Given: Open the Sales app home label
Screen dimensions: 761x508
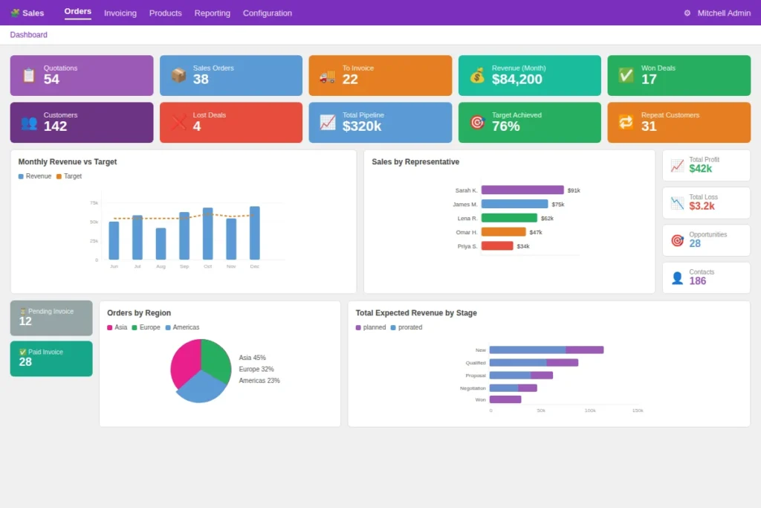Looking at the screenshot, I should (x=33, y=13).
